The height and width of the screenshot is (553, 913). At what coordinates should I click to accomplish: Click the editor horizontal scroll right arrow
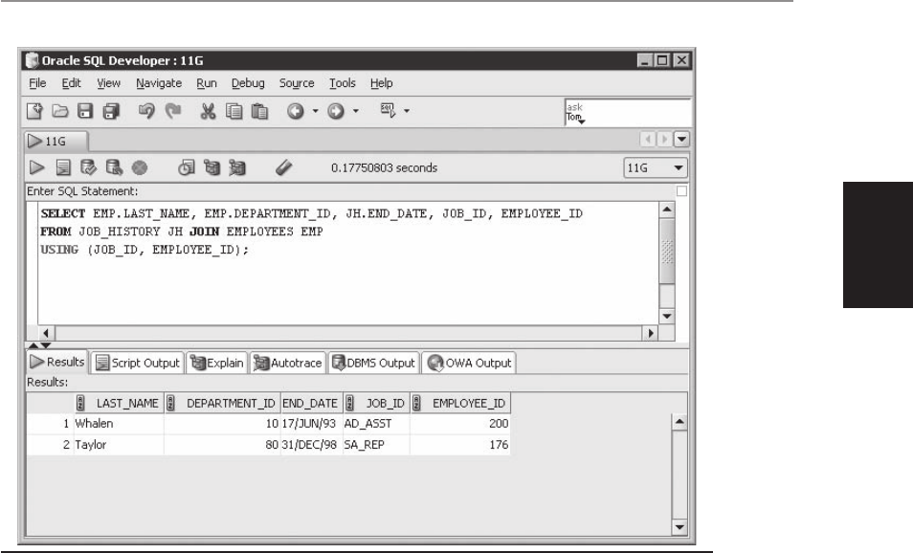point(651,333)
